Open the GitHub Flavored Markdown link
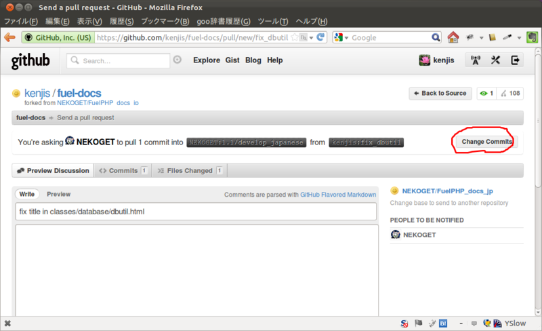Viewport: 542px width, 331px height. tap(338, 195)
